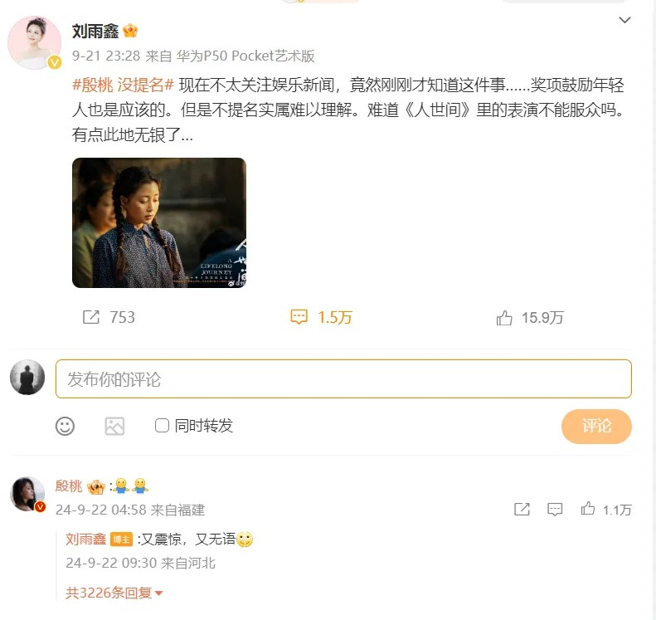
Task: Click the orange 评论 submit button
Action: tap(596, 426)
